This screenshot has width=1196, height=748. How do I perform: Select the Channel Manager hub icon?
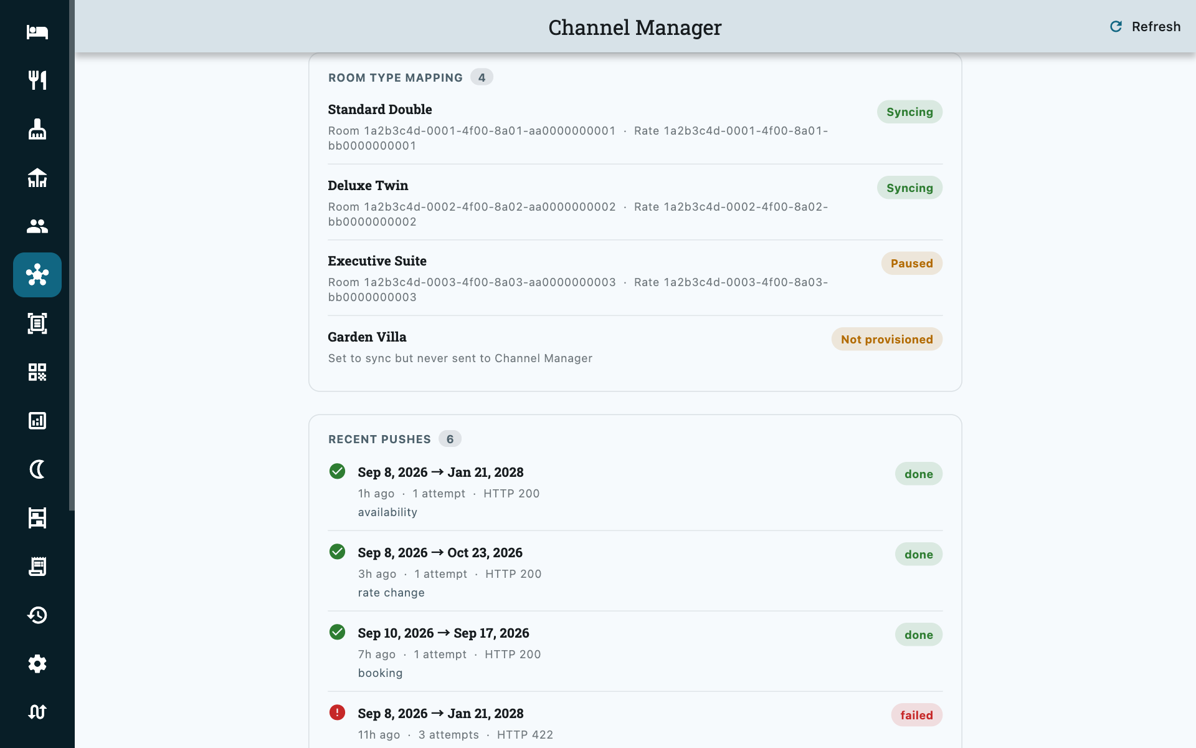point(37,275)
